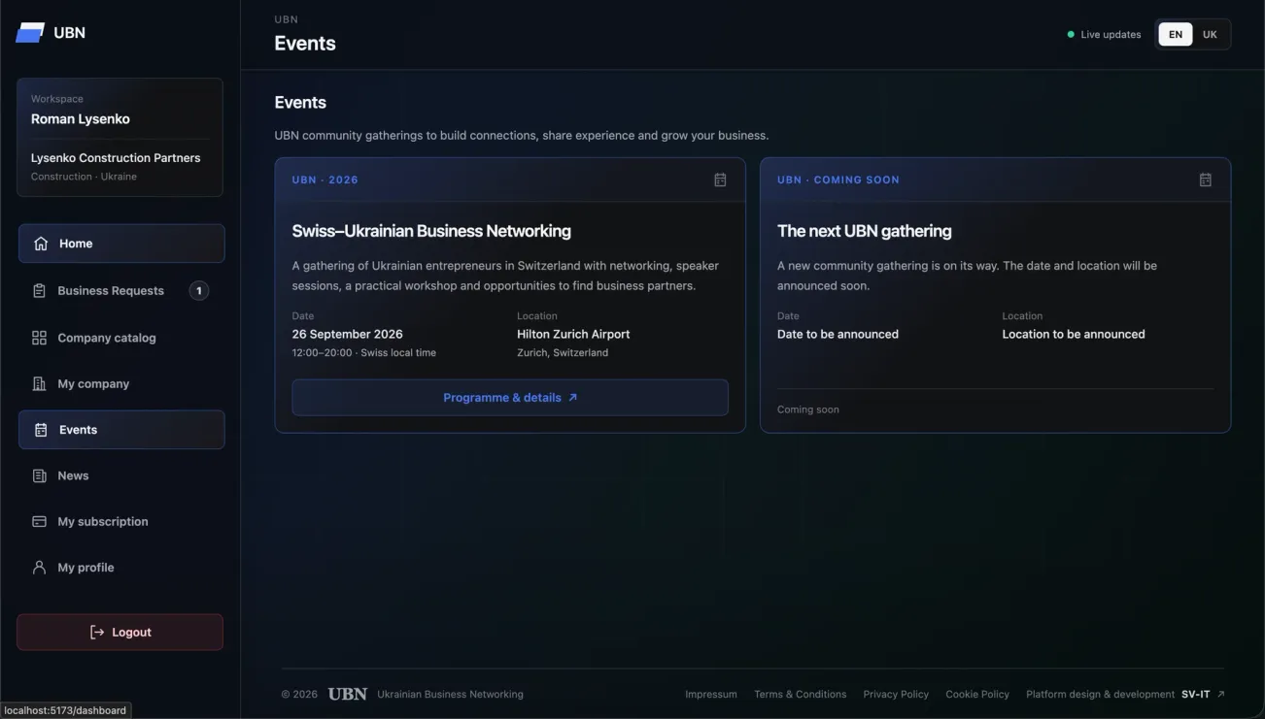Click the Roman Lysenko workspace name
The image size is (1265, 719).
[x=81, y=119]
